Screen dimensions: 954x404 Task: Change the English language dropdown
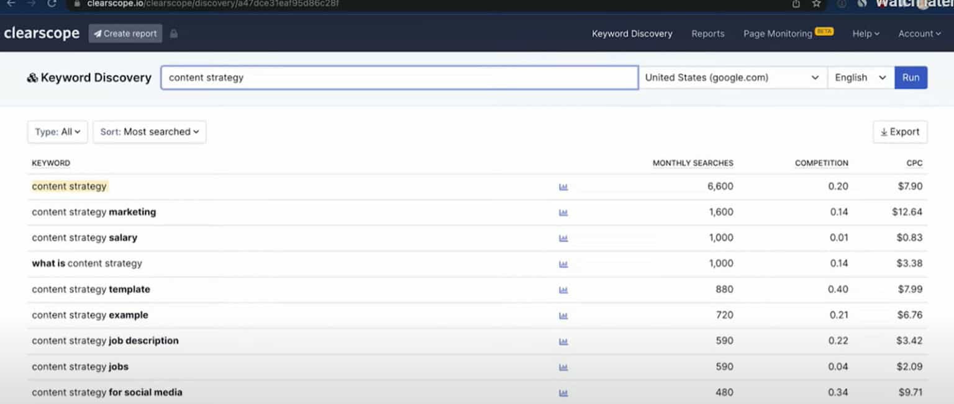coord(860,78)
